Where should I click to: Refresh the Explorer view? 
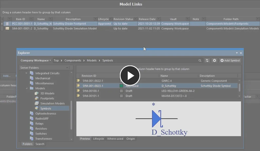coord(207,60)
